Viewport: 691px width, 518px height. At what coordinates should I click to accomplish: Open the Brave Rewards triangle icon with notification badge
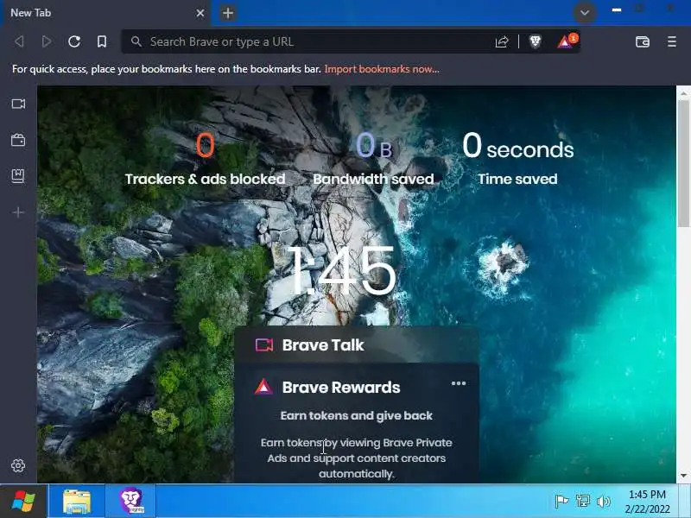567,41
